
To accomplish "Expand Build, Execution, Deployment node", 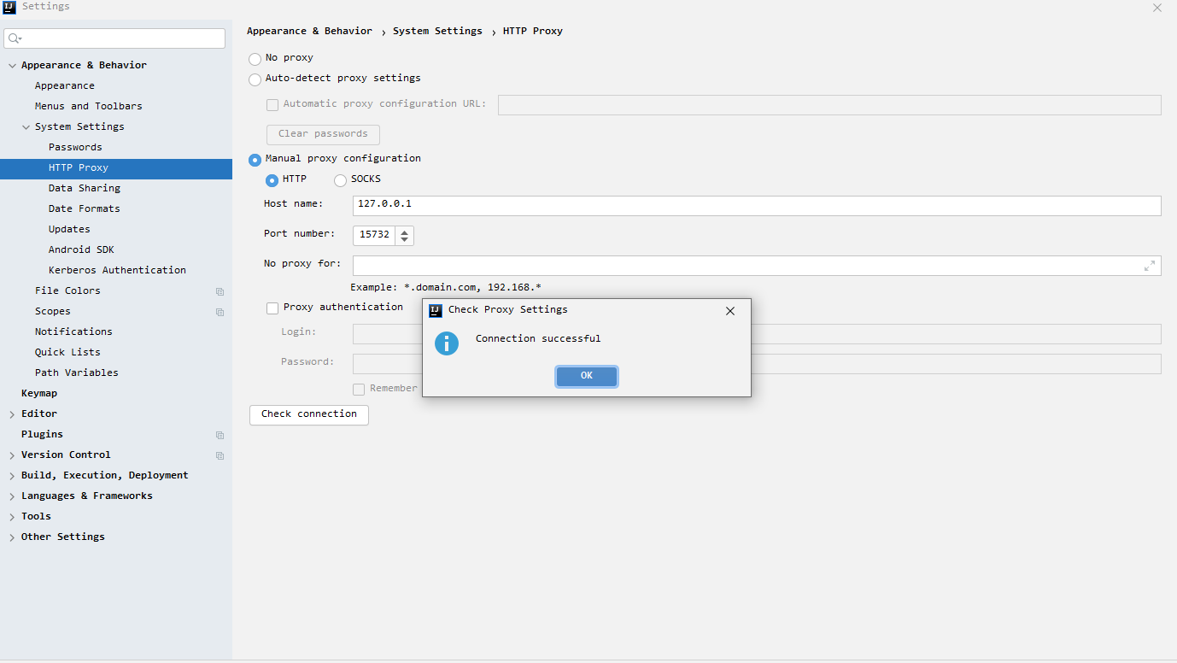I will [12, 476].
